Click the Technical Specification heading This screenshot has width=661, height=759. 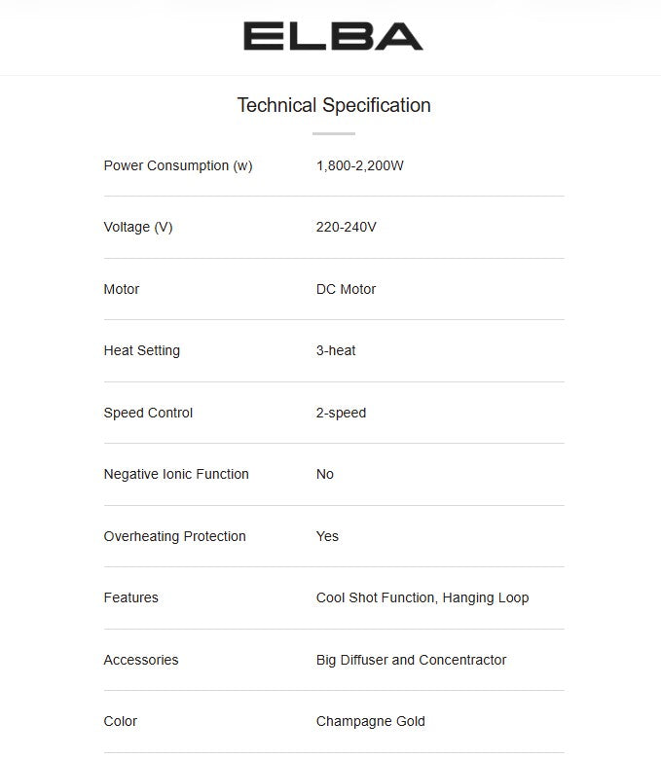coord(334,105)
